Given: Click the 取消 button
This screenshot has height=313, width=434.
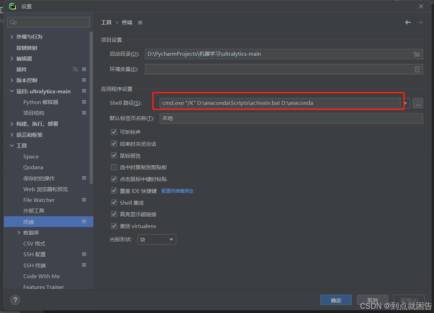Looking at the screenshot, I should [x=372, y=300].
